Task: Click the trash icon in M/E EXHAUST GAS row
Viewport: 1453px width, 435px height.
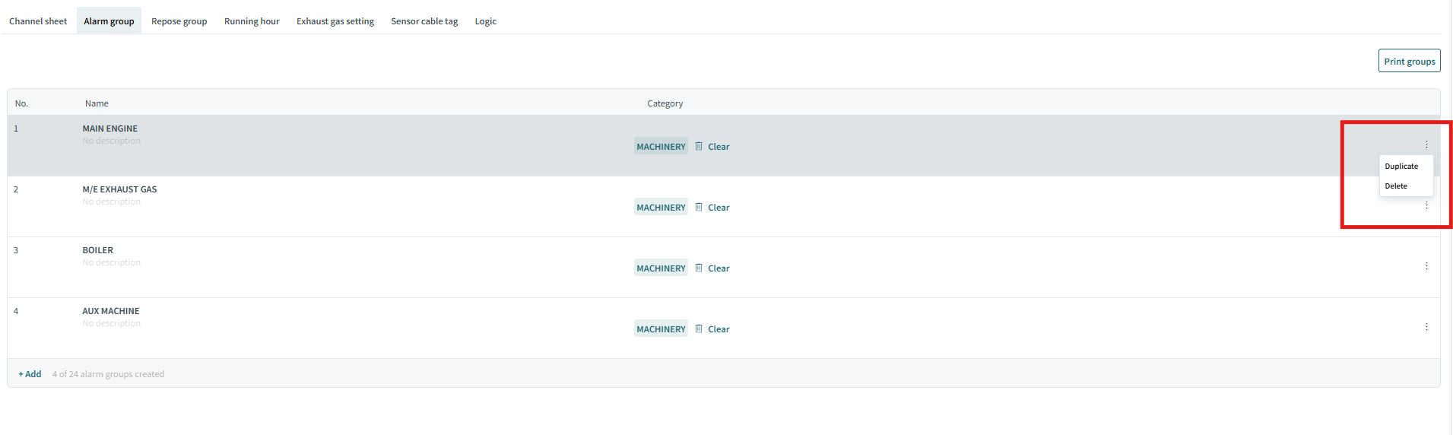Action: tap(699, 207)
